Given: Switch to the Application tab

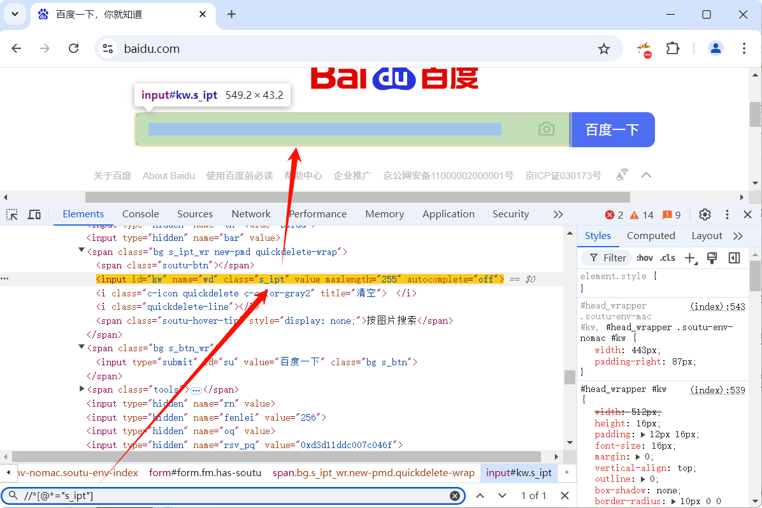Looking at the screenshot, I should click(x=448, y=214).
